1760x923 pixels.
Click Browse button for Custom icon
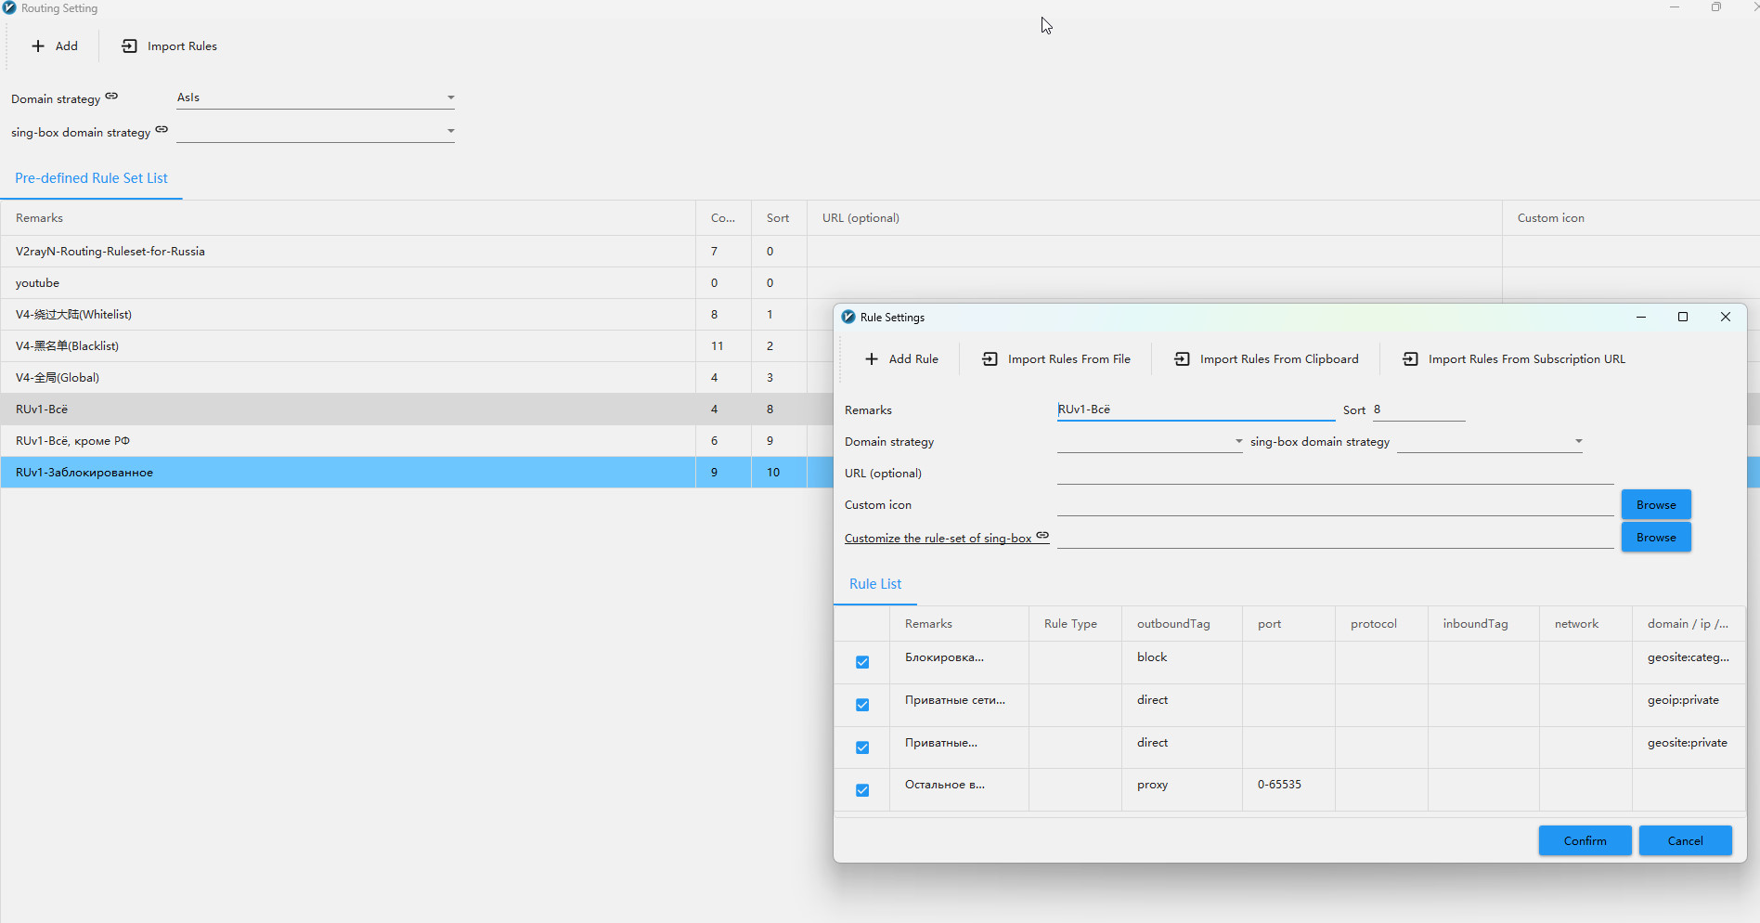1656,505
